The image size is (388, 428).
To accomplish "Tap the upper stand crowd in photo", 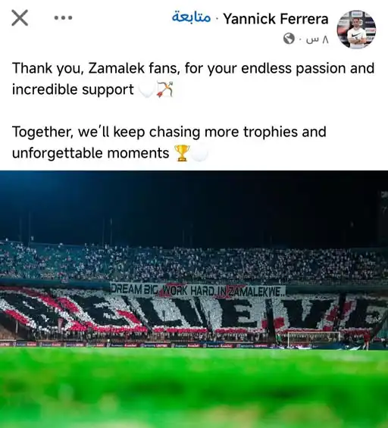I will (x=194, y=264).
